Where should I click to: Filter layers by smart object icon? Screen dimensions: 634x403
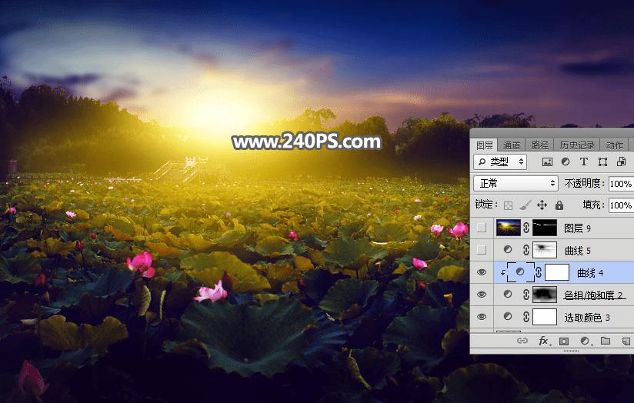(x=621, y=162)
